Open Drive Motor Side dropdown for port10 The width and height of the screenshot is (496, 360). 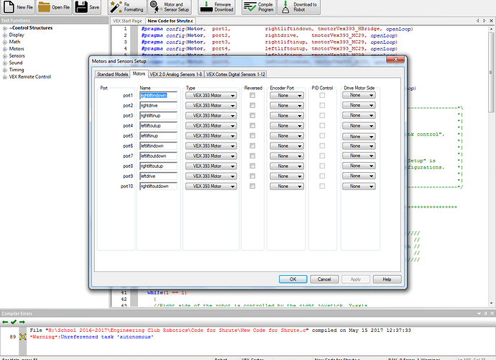(x=359, y=186)
